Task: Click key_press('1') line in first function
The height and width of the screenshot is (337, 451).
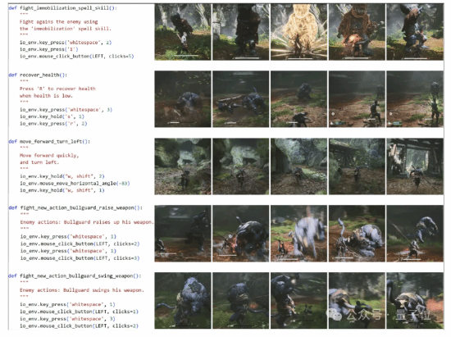Action: (x=49, y=49)
